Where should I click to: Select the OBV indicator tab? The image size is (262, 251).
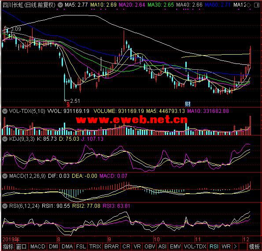click(x=150, y=247)
